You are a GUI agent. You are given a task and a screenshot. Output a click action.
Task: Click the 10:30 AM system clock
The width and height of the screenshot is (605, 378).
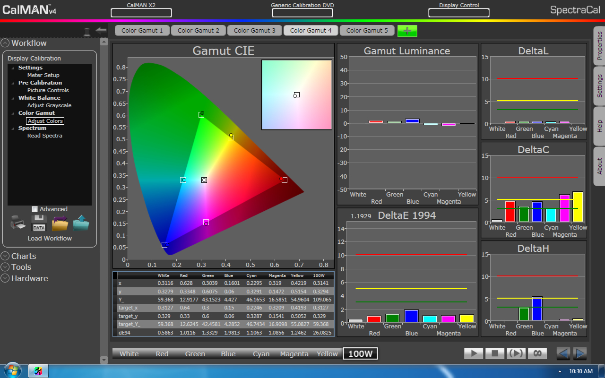581,371
